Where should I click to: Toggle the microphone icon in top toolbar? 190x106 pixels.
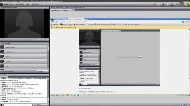click(163, 4)
